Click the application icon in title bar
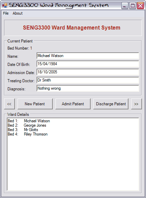 [5, 5]
